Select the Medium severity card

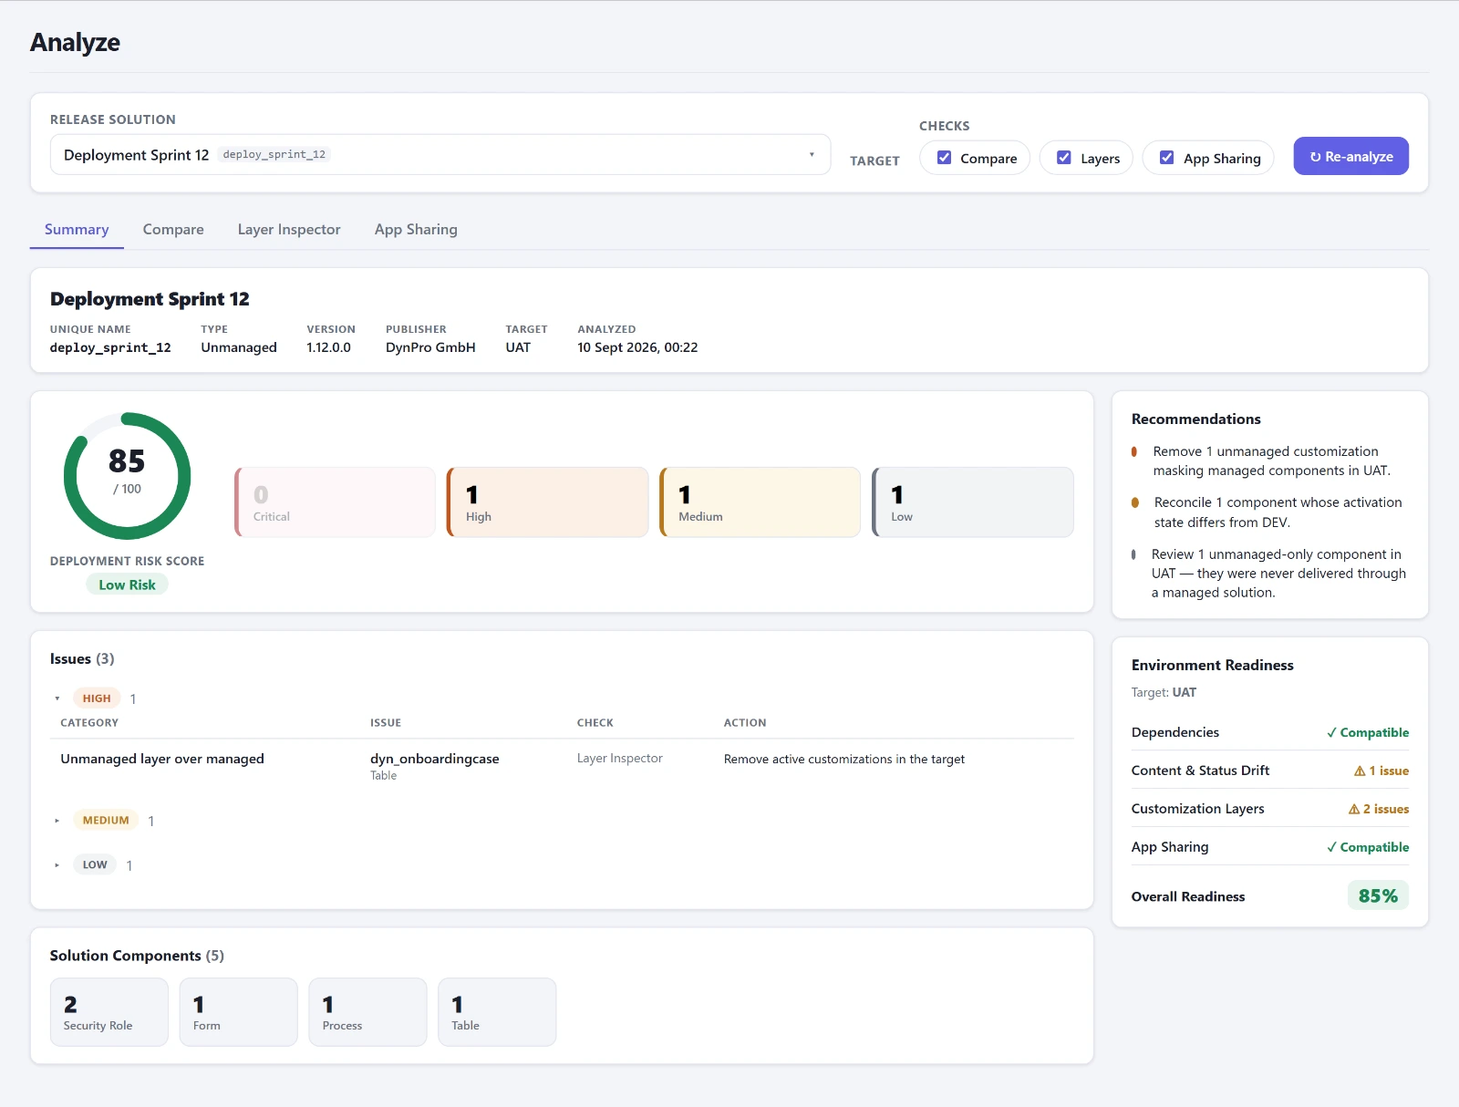[x=760, y=502]
